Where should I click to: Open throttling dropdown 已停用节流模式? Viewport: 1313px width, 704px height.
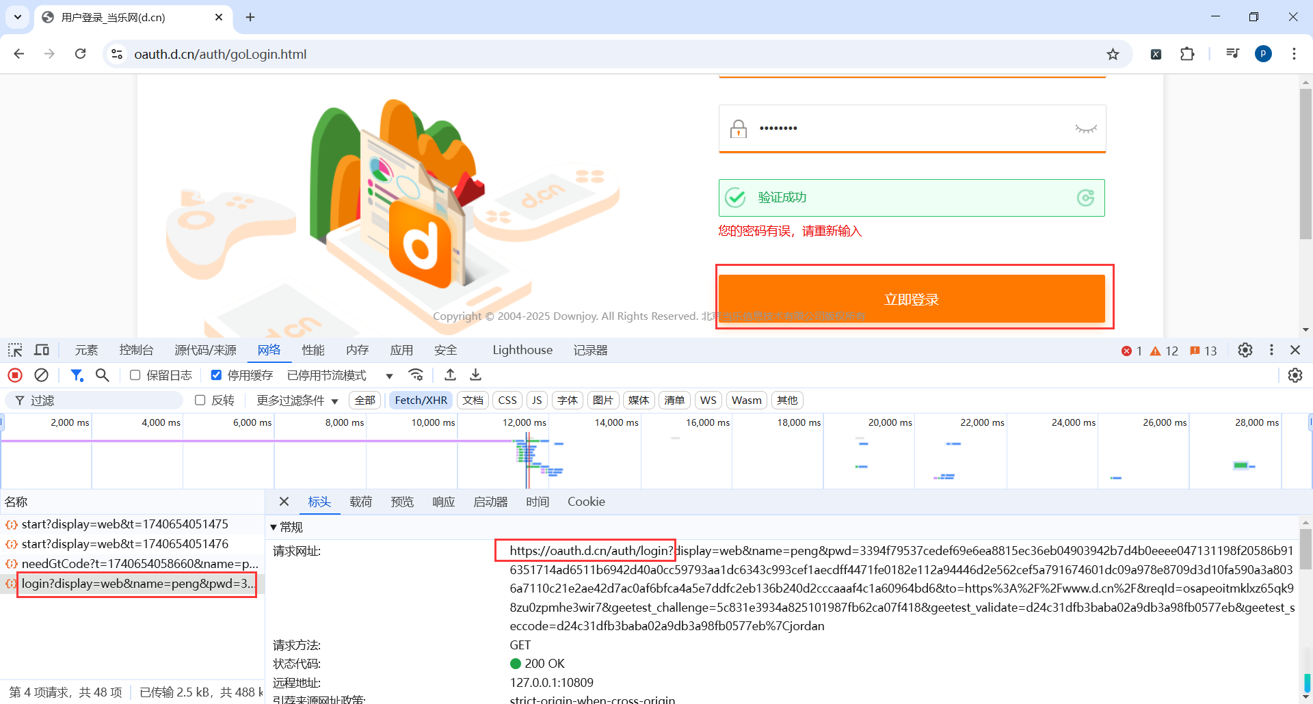pos(340,375)
